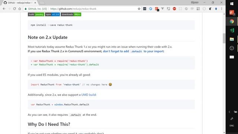Screen dimensions: 238x134
Task: Bookmark this page with the star
Action: [139, 9]
